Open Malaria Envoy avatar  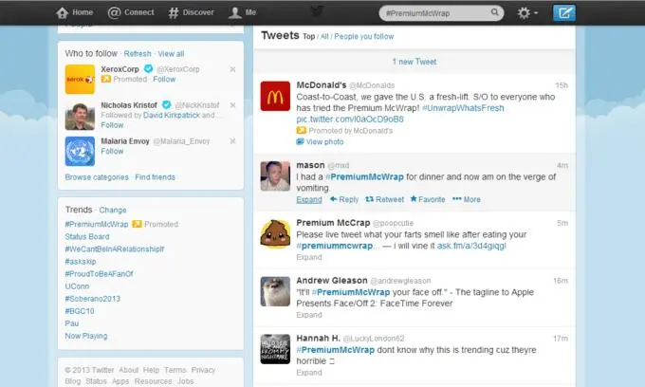pyautogui.click(x=80, y=152)
